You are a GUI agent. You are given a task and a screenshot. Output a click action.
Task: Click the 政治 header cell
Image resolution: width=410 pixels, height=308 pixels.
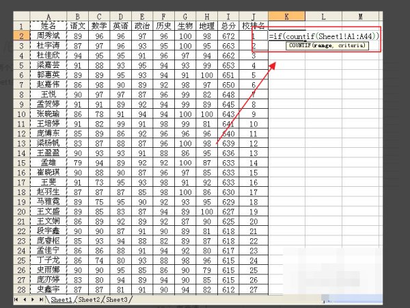coord(142,26)
